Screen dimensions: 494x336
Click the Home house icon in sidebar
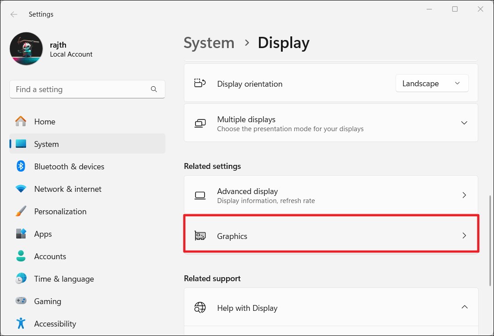(21, 122)
